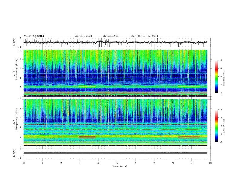This screenshot has height=183, width=237.
Task: Click the "3" tick on the Time axis
Action: pyautogui.click(x=80, y=163)
